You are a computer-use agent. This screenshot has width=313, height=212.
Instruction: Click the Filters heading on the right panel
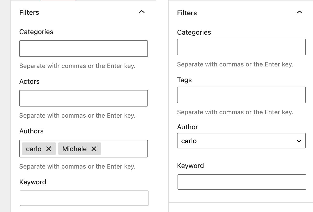[187, 13]
